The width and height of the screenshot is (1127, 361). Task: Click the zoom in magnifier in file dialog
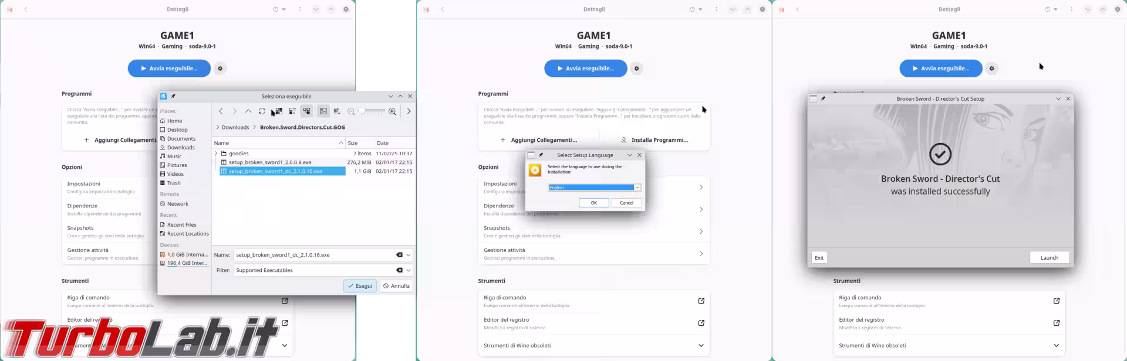pyautogui.click(x=392, y=111)
